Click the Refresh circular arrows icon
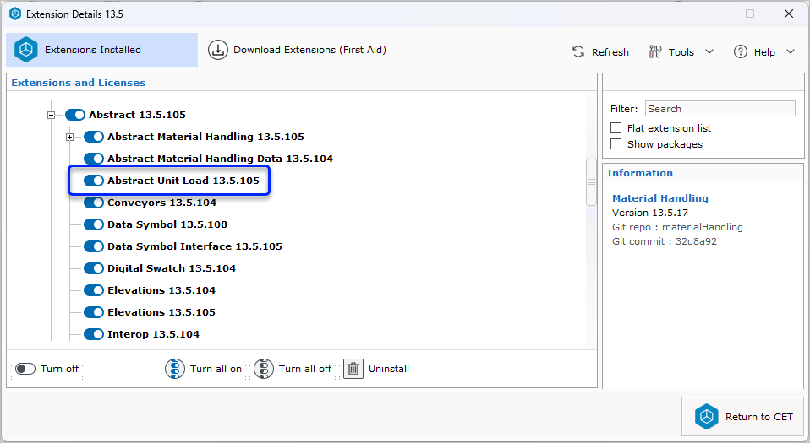Viewport: 810px width, 443px height. click(578, 51)
